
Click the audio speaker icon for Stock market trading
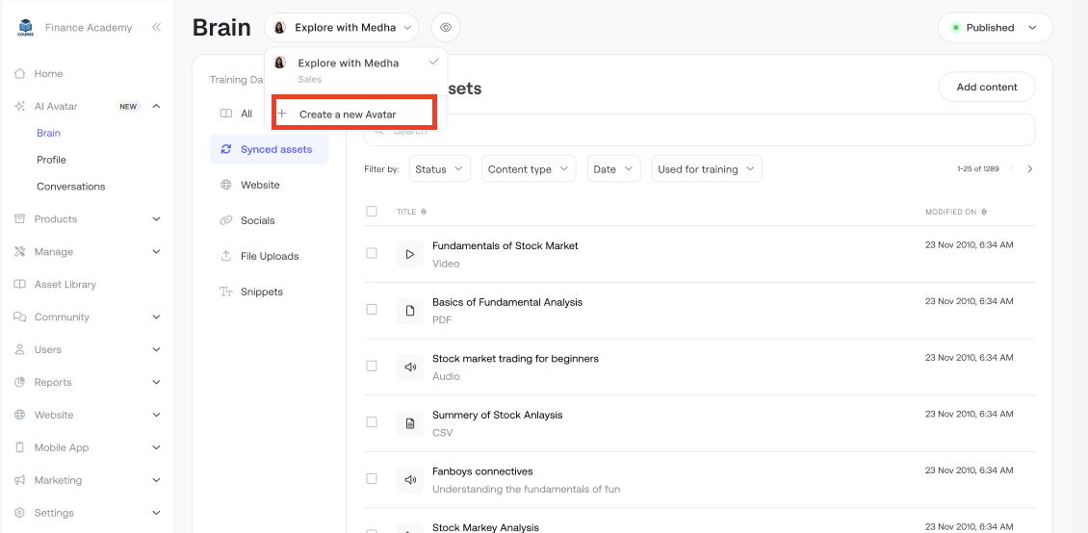410,367
